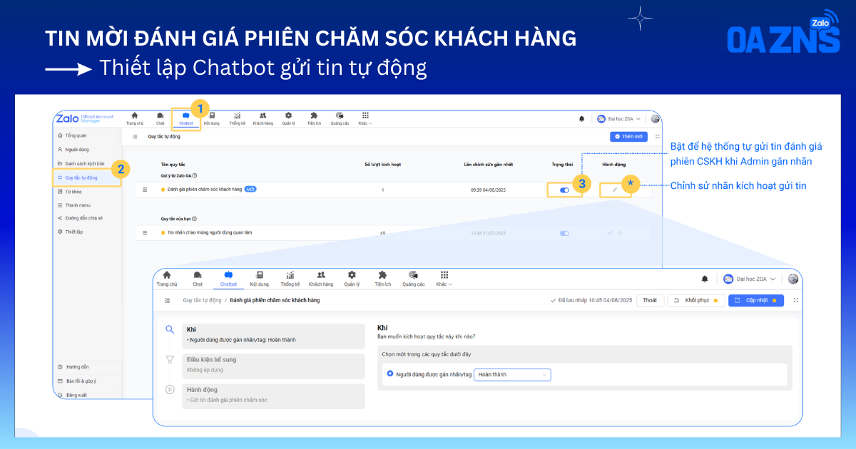The image size is (856, 449).
Task: Select the Chatbot tab in the lower rule-editor window
Action: (228, 279)
